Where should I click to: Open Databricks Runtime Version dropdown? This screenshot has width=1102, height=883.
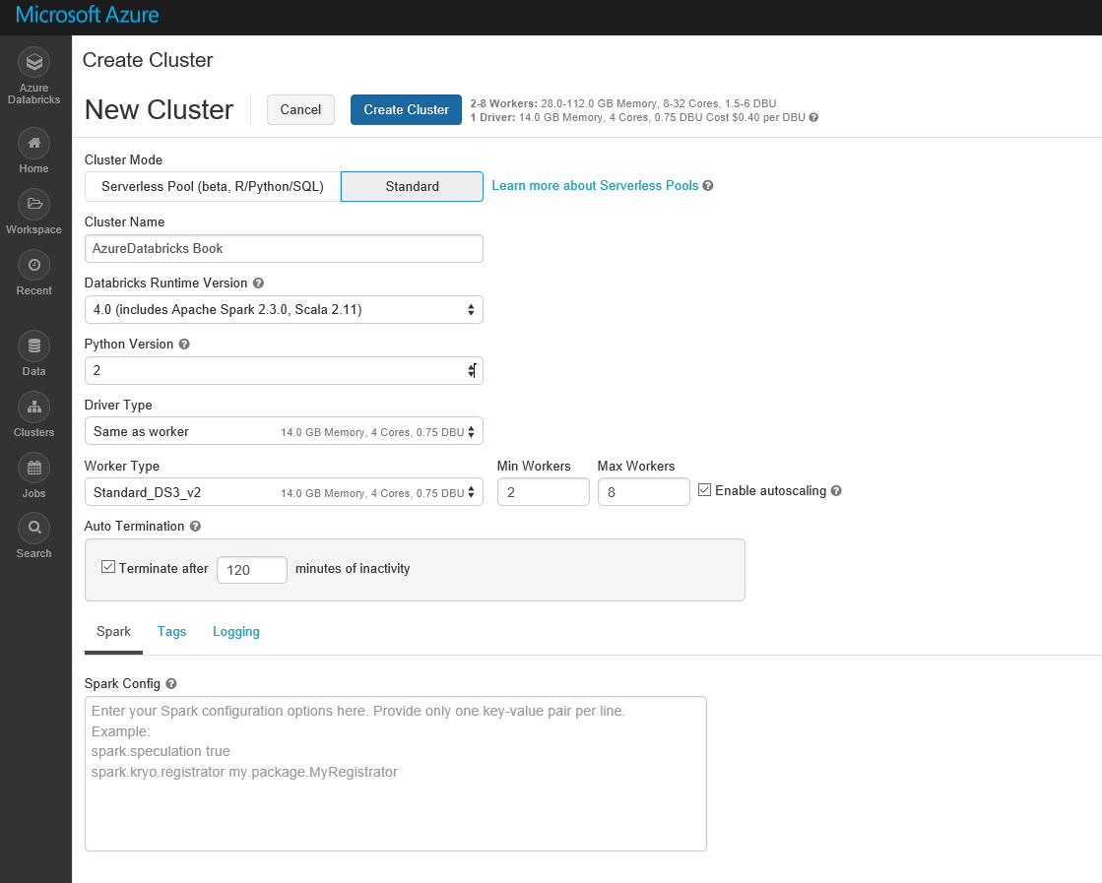(284, 310)
